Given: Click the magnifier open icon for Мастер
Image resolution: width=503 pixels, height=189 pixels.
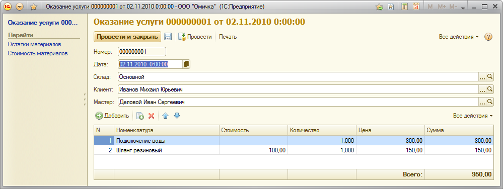Looking at the screenshot, I should tap(490, 102).
